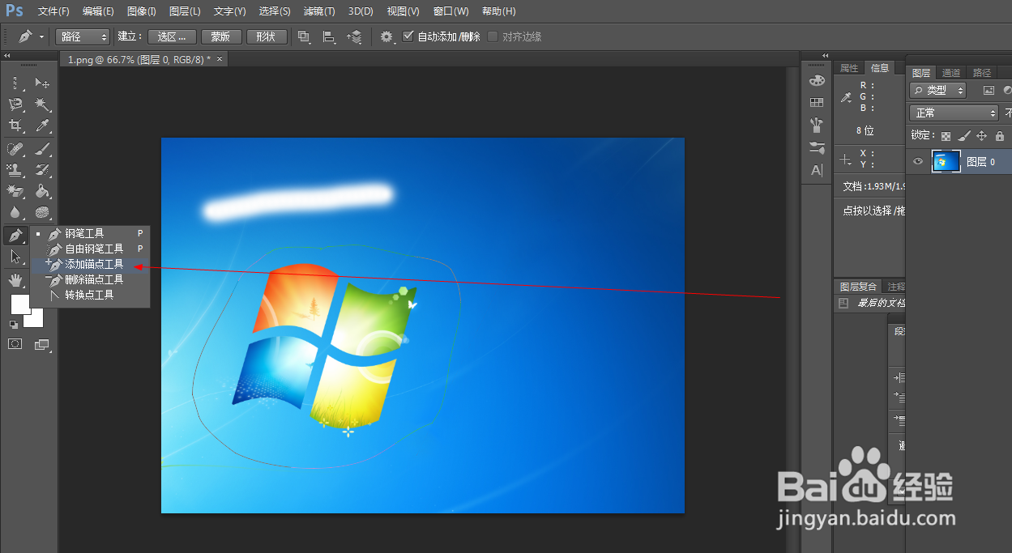Click the path arrangement icon
This screenshot has width=1012, height=553.
354,36
